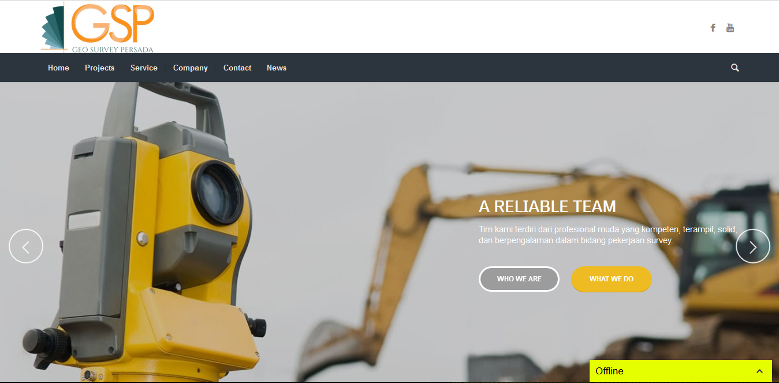Screen dimensions: 779x383
Task: Open the Projects menu item
Action: [x=100, y=68]
